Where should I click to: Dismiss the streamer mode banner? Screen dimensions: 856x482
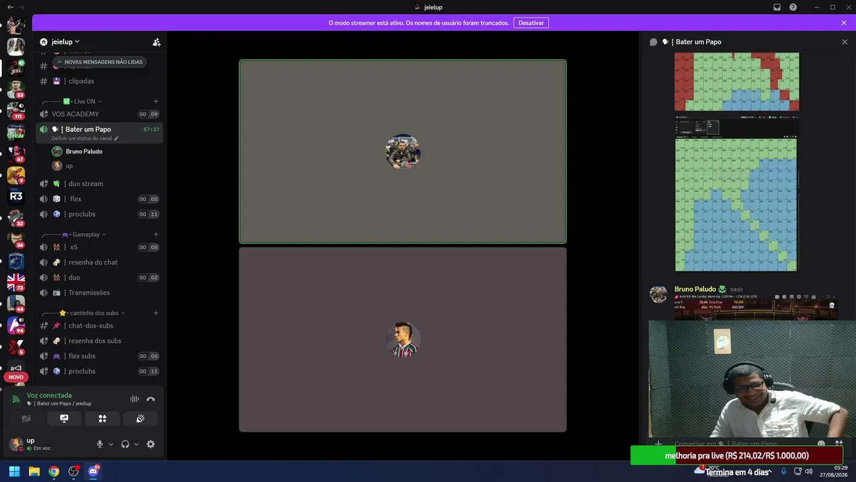coord(844,23)
